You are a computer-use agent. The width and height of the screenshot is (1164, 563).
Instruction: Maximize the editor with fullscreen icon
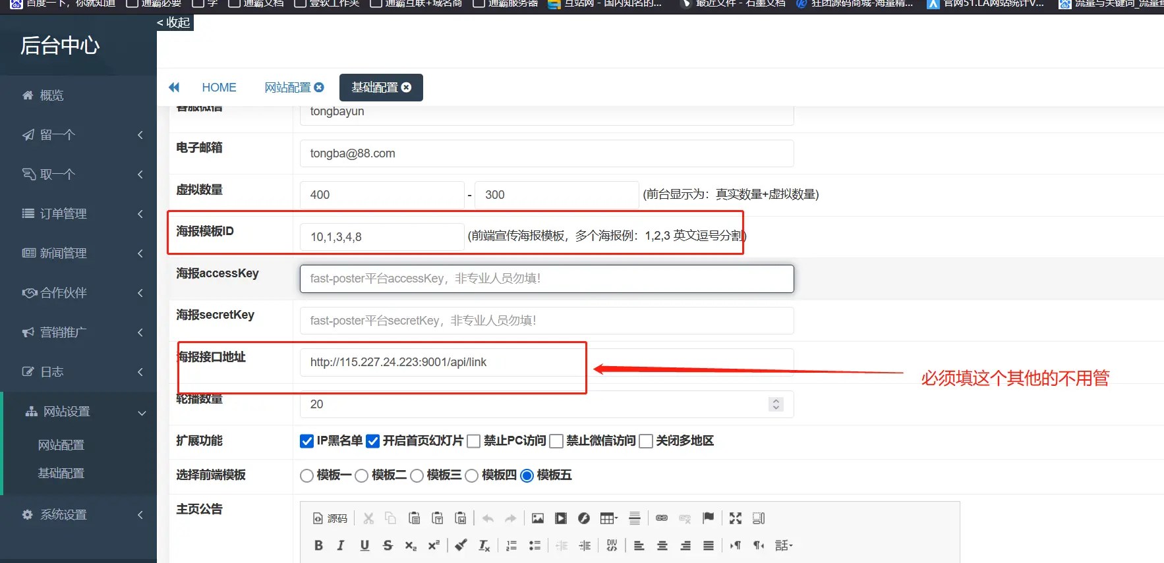click(x=736, y=518)
